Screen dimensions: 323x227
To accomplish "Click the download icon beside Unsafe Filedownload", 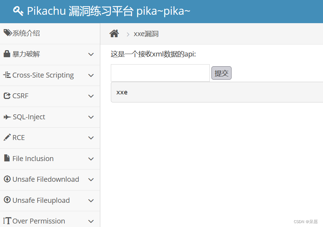I will pos(7,179).
